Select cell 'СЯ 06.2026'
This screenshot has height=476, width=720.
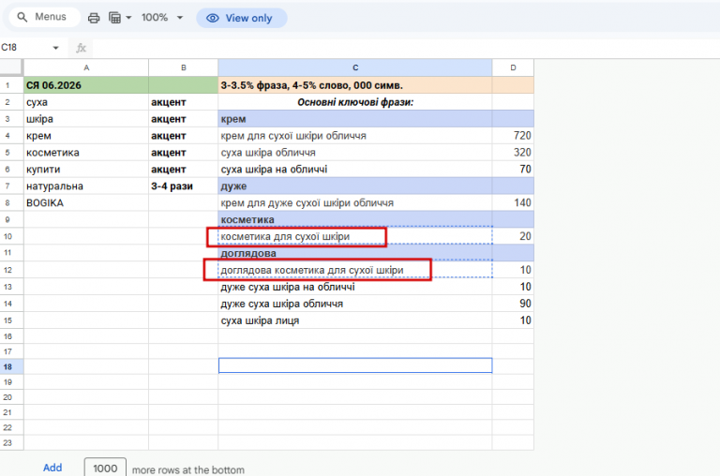click(86, 85)
